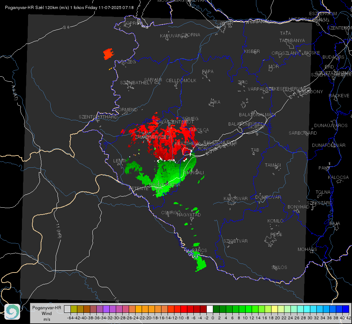Click the isolated orange-red echo northwest of Koszeg
The image size is (352, 324).
(109, 54)
